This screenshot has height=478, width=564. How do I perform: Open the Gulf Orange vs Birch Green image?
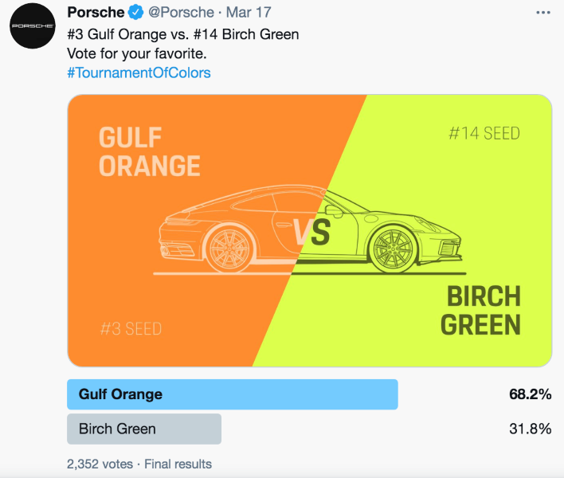(310, 230)
